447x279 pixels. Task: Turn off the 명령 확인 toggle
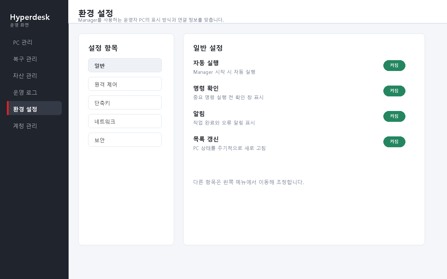coord(394,91)
